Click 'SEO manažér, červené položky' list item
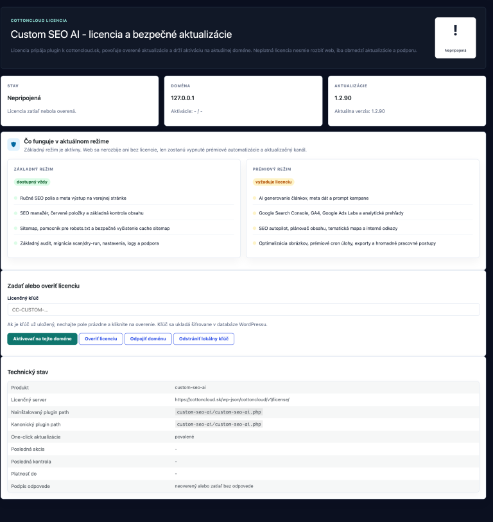The width and height of the screenshot is (493, 522). 82,213
